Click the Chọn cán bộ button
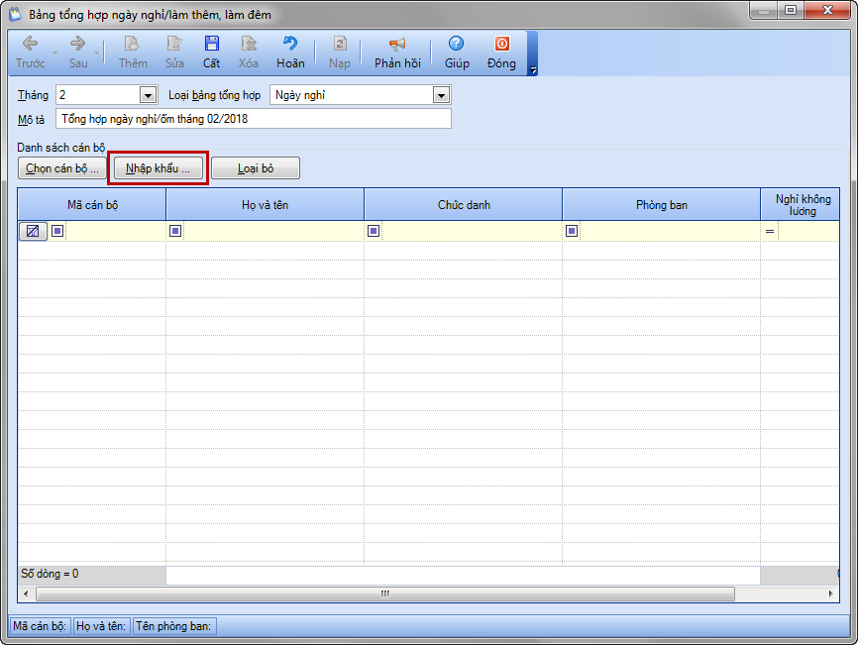858x645 pixels. tap(61, 168)
